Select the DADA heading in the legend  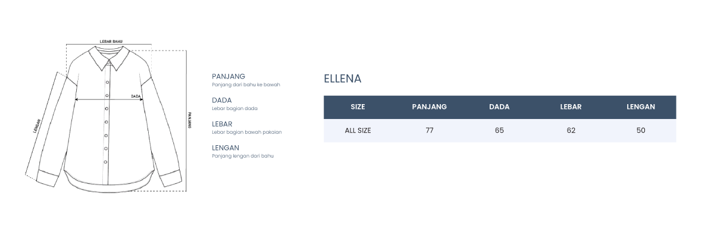point(222,100)
